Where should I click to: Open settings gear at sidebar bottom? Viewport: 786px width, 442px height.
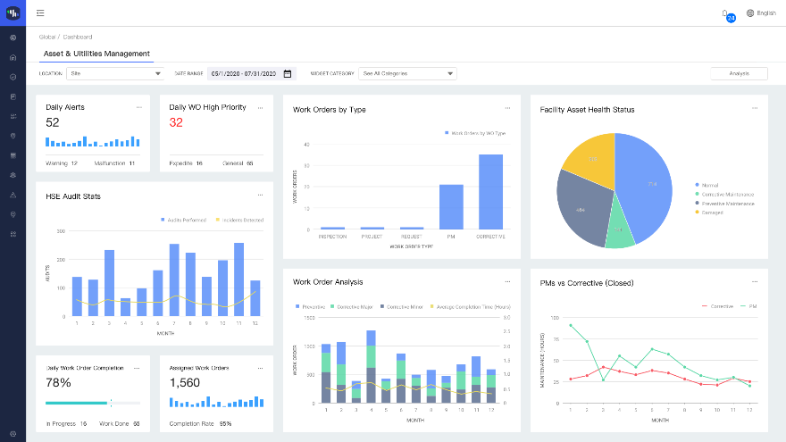pyautogui.click(x=13, y=434)
